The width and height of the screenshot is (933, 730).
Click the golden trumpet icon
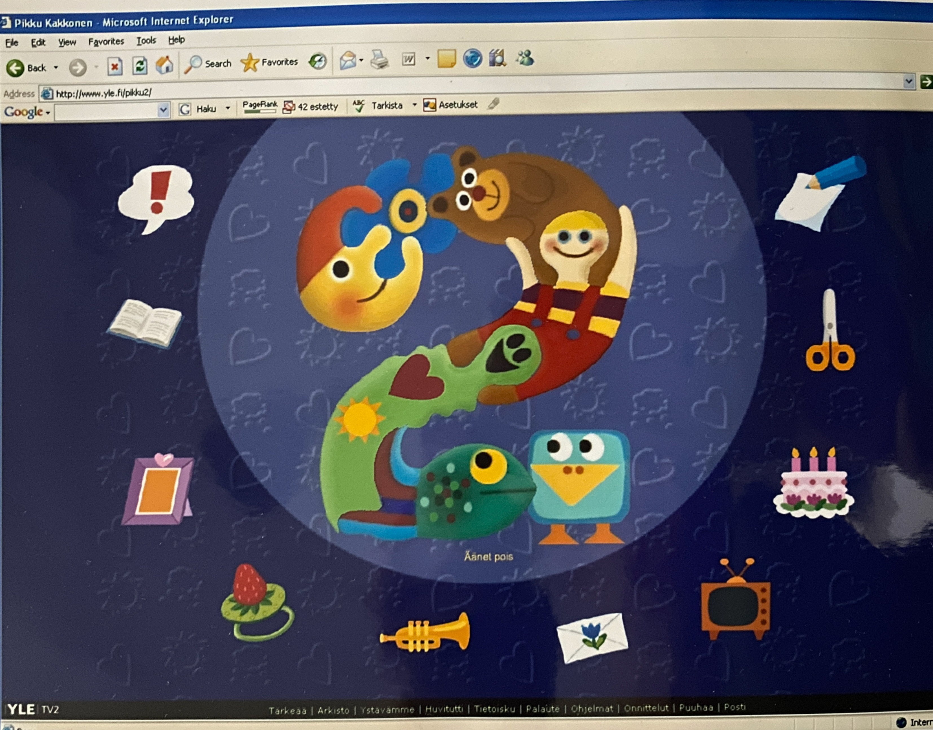[425, 633]
